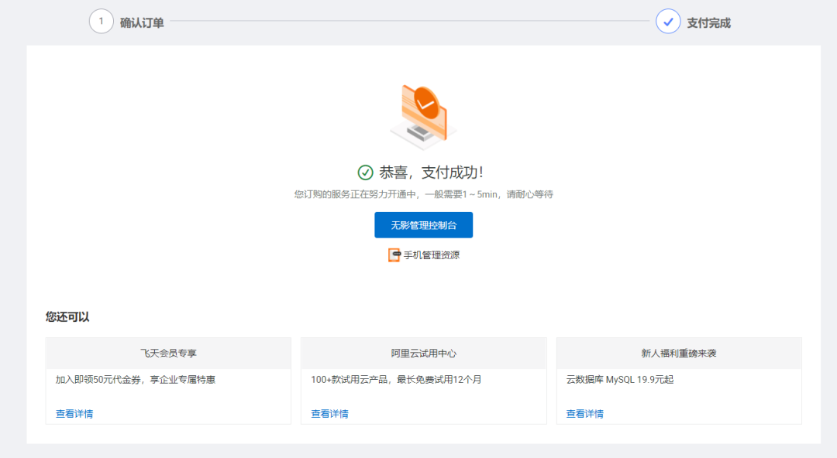837x458 pixels.
Task: Click text 加入即领50元代金券，享企业专属特惠
Action: 136,380
